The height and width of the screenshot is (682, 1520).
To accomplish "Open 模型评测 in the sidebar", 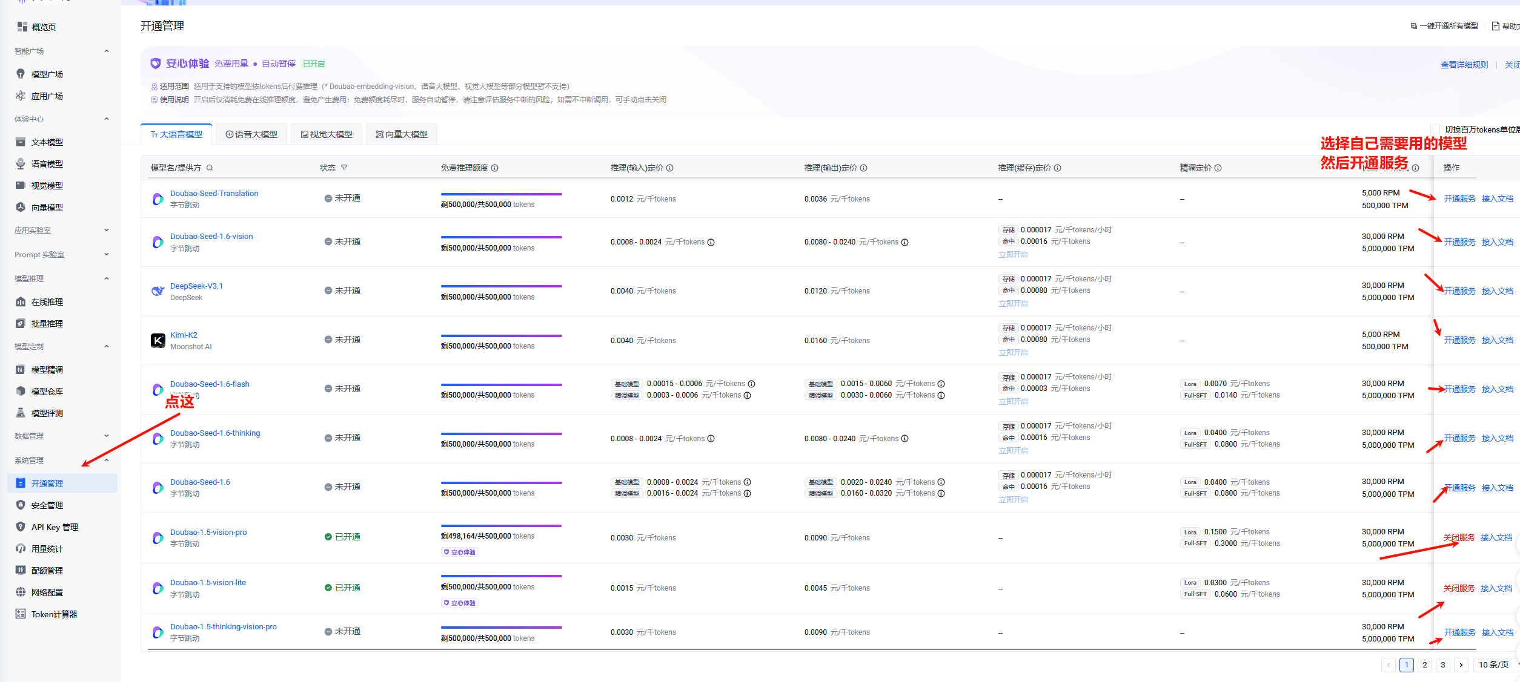I will coord(47,413).
